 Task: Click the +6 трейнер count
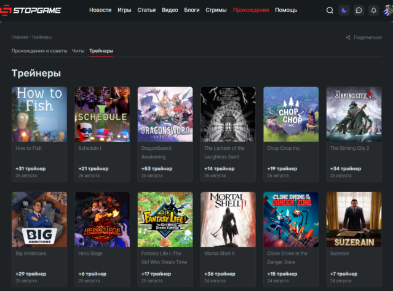(x=92, y=274)
